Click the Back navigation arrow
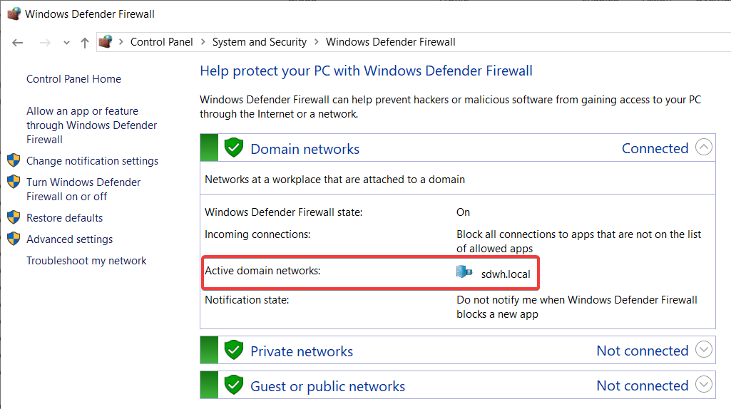 tap(18, 43)
